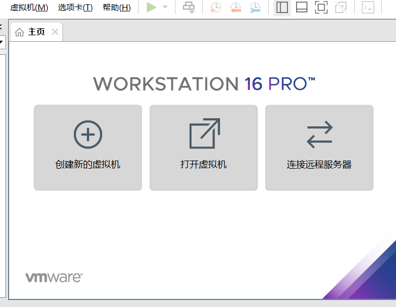The image size is (396, 307).
Task: Open the 选项卡(T) menu
Action: coord(76,8)
